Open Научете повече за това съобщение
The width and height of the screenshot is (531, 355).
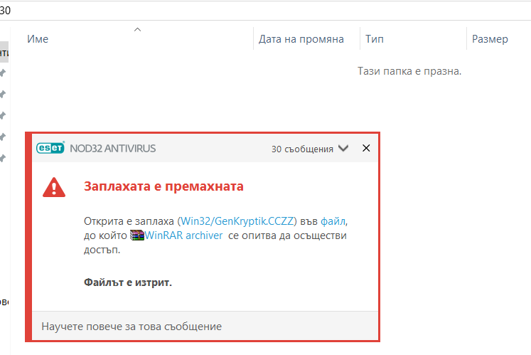pos(132,326)
